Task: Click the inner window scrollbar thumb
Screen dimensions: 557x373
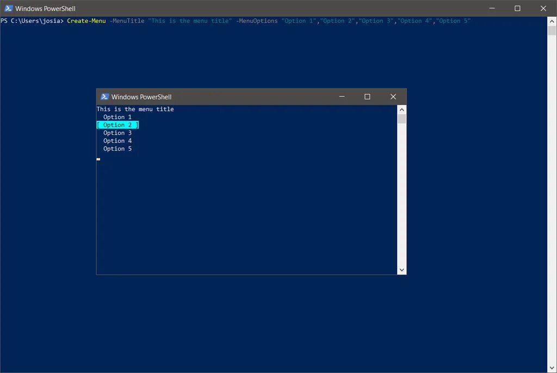Action: 402,119
